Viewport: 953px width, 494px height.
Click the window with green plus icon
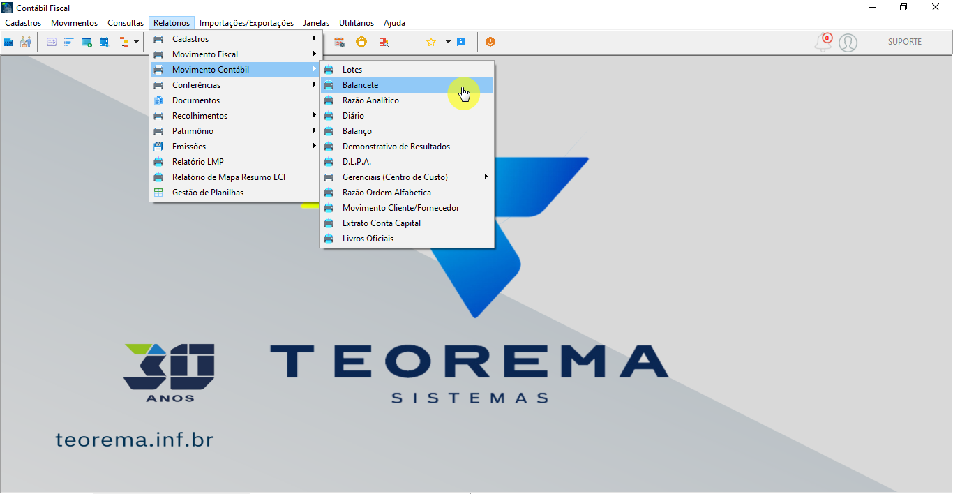87,42
